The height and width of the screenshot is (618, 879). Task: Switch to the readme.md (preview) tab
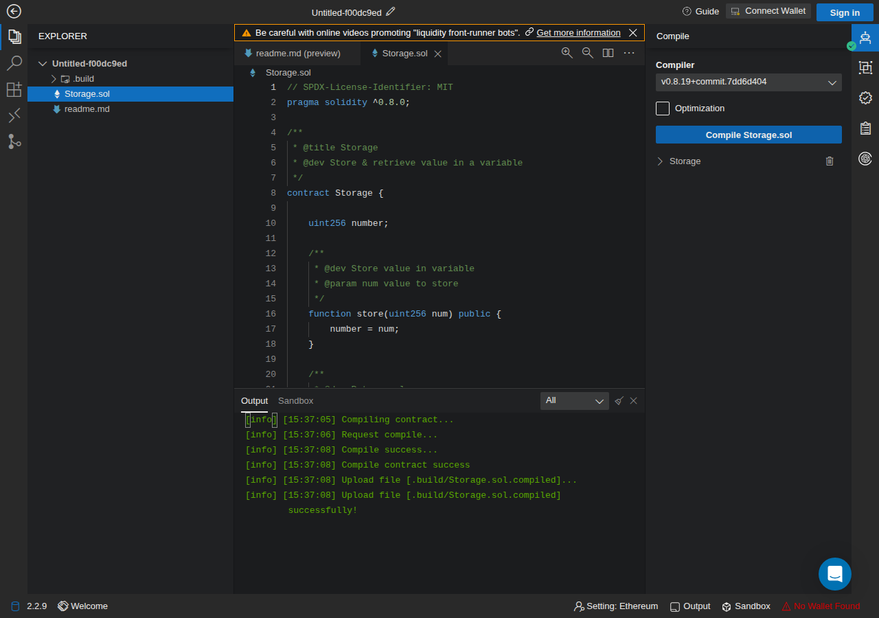coord(292,54)
